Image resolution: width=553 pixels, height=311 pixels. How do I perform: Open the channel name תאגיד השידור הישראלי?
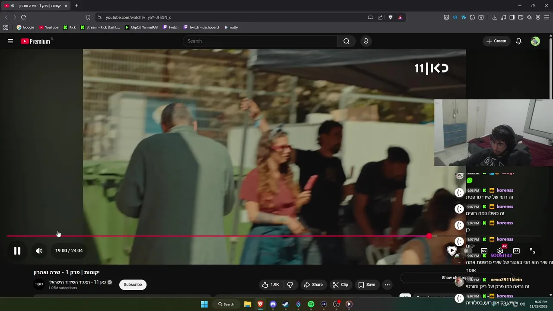[x=77, y=282]
